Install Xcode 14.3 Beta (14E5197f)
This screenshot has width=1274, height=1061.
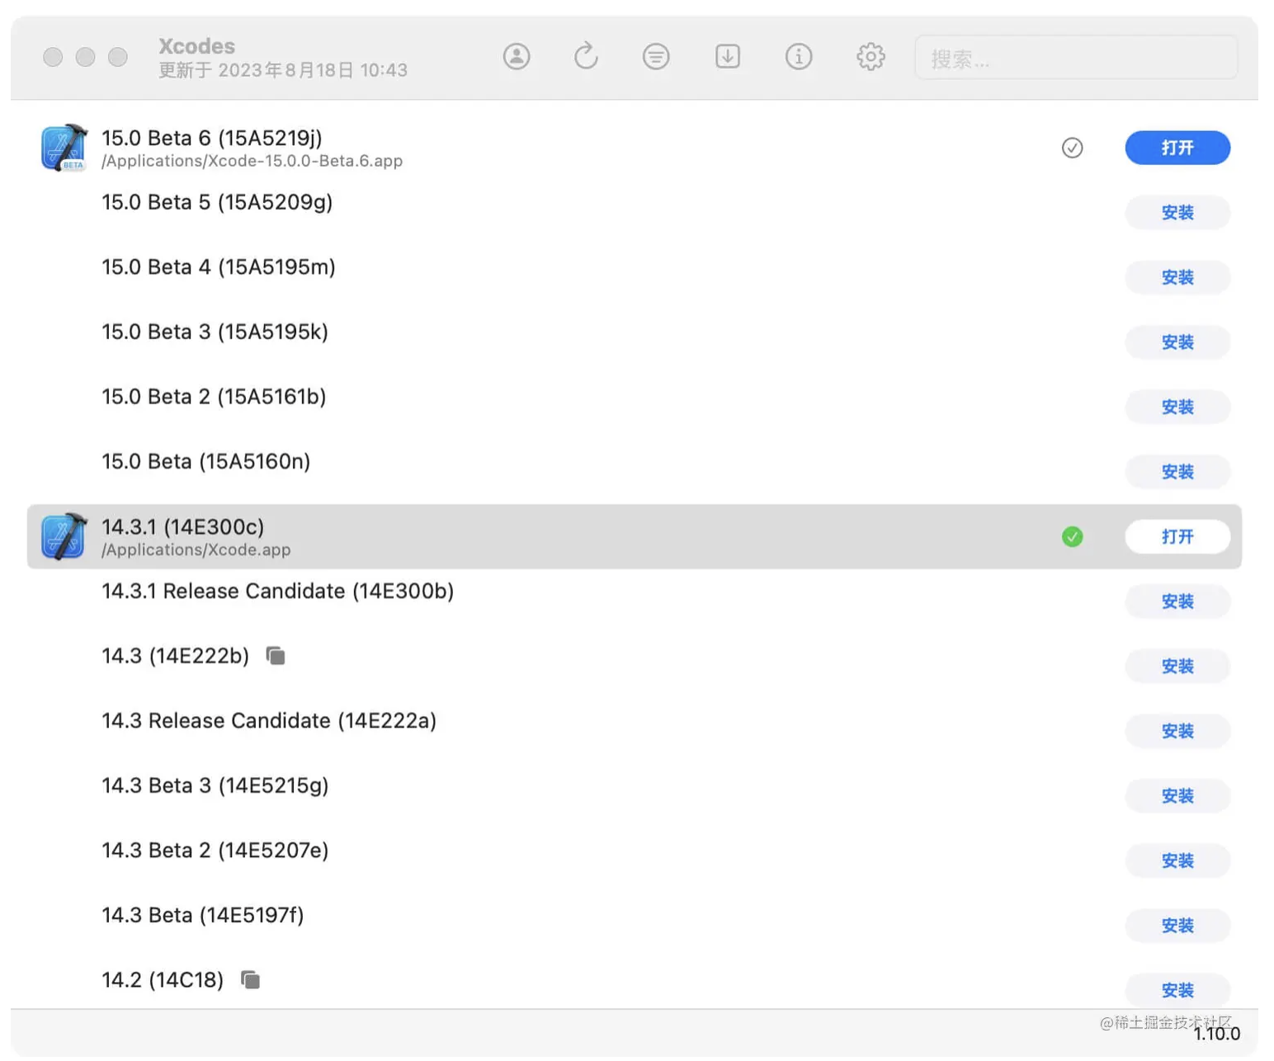click(1177, 926)
